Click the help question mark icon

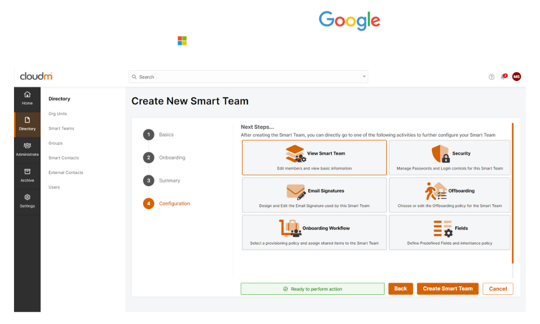(x=491, y=77)
